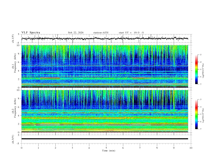Click the time axis tick label "8"
The height and width of the screenshot is (166, 215).
(157, 148)
